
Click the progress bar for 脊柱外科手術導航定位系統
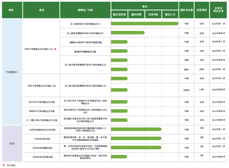pos(119,102)
